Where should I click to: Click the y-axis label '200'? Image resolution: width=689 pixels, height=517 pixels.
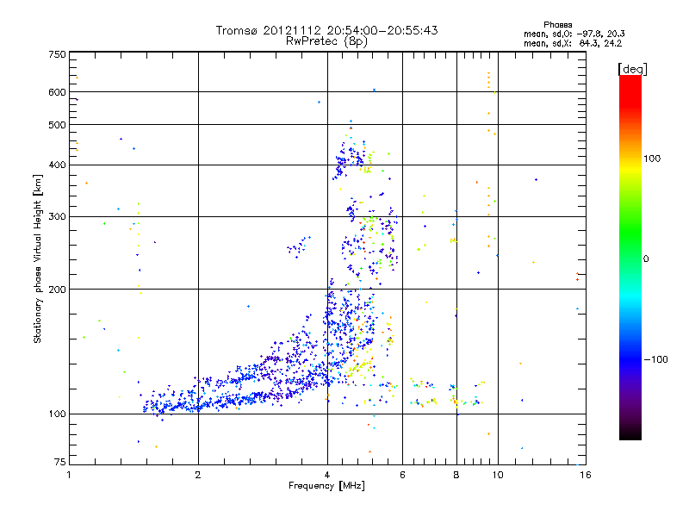[x=57, y=290]
